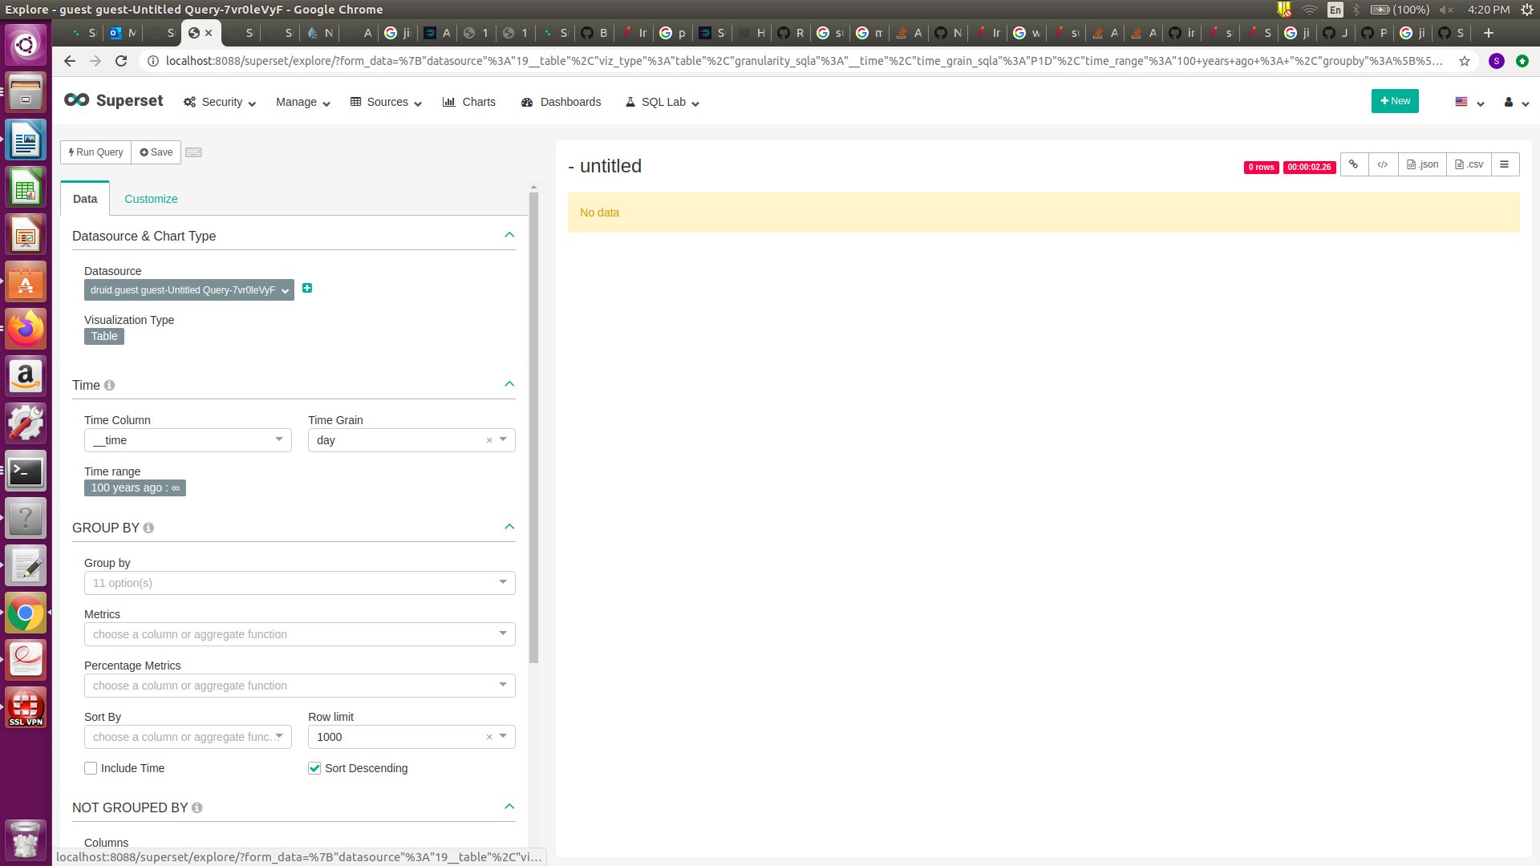This screenshot has height=866, width=1540.
Task: Open keyboard shortcuts icon beside Save
Action: coord(192,152)
